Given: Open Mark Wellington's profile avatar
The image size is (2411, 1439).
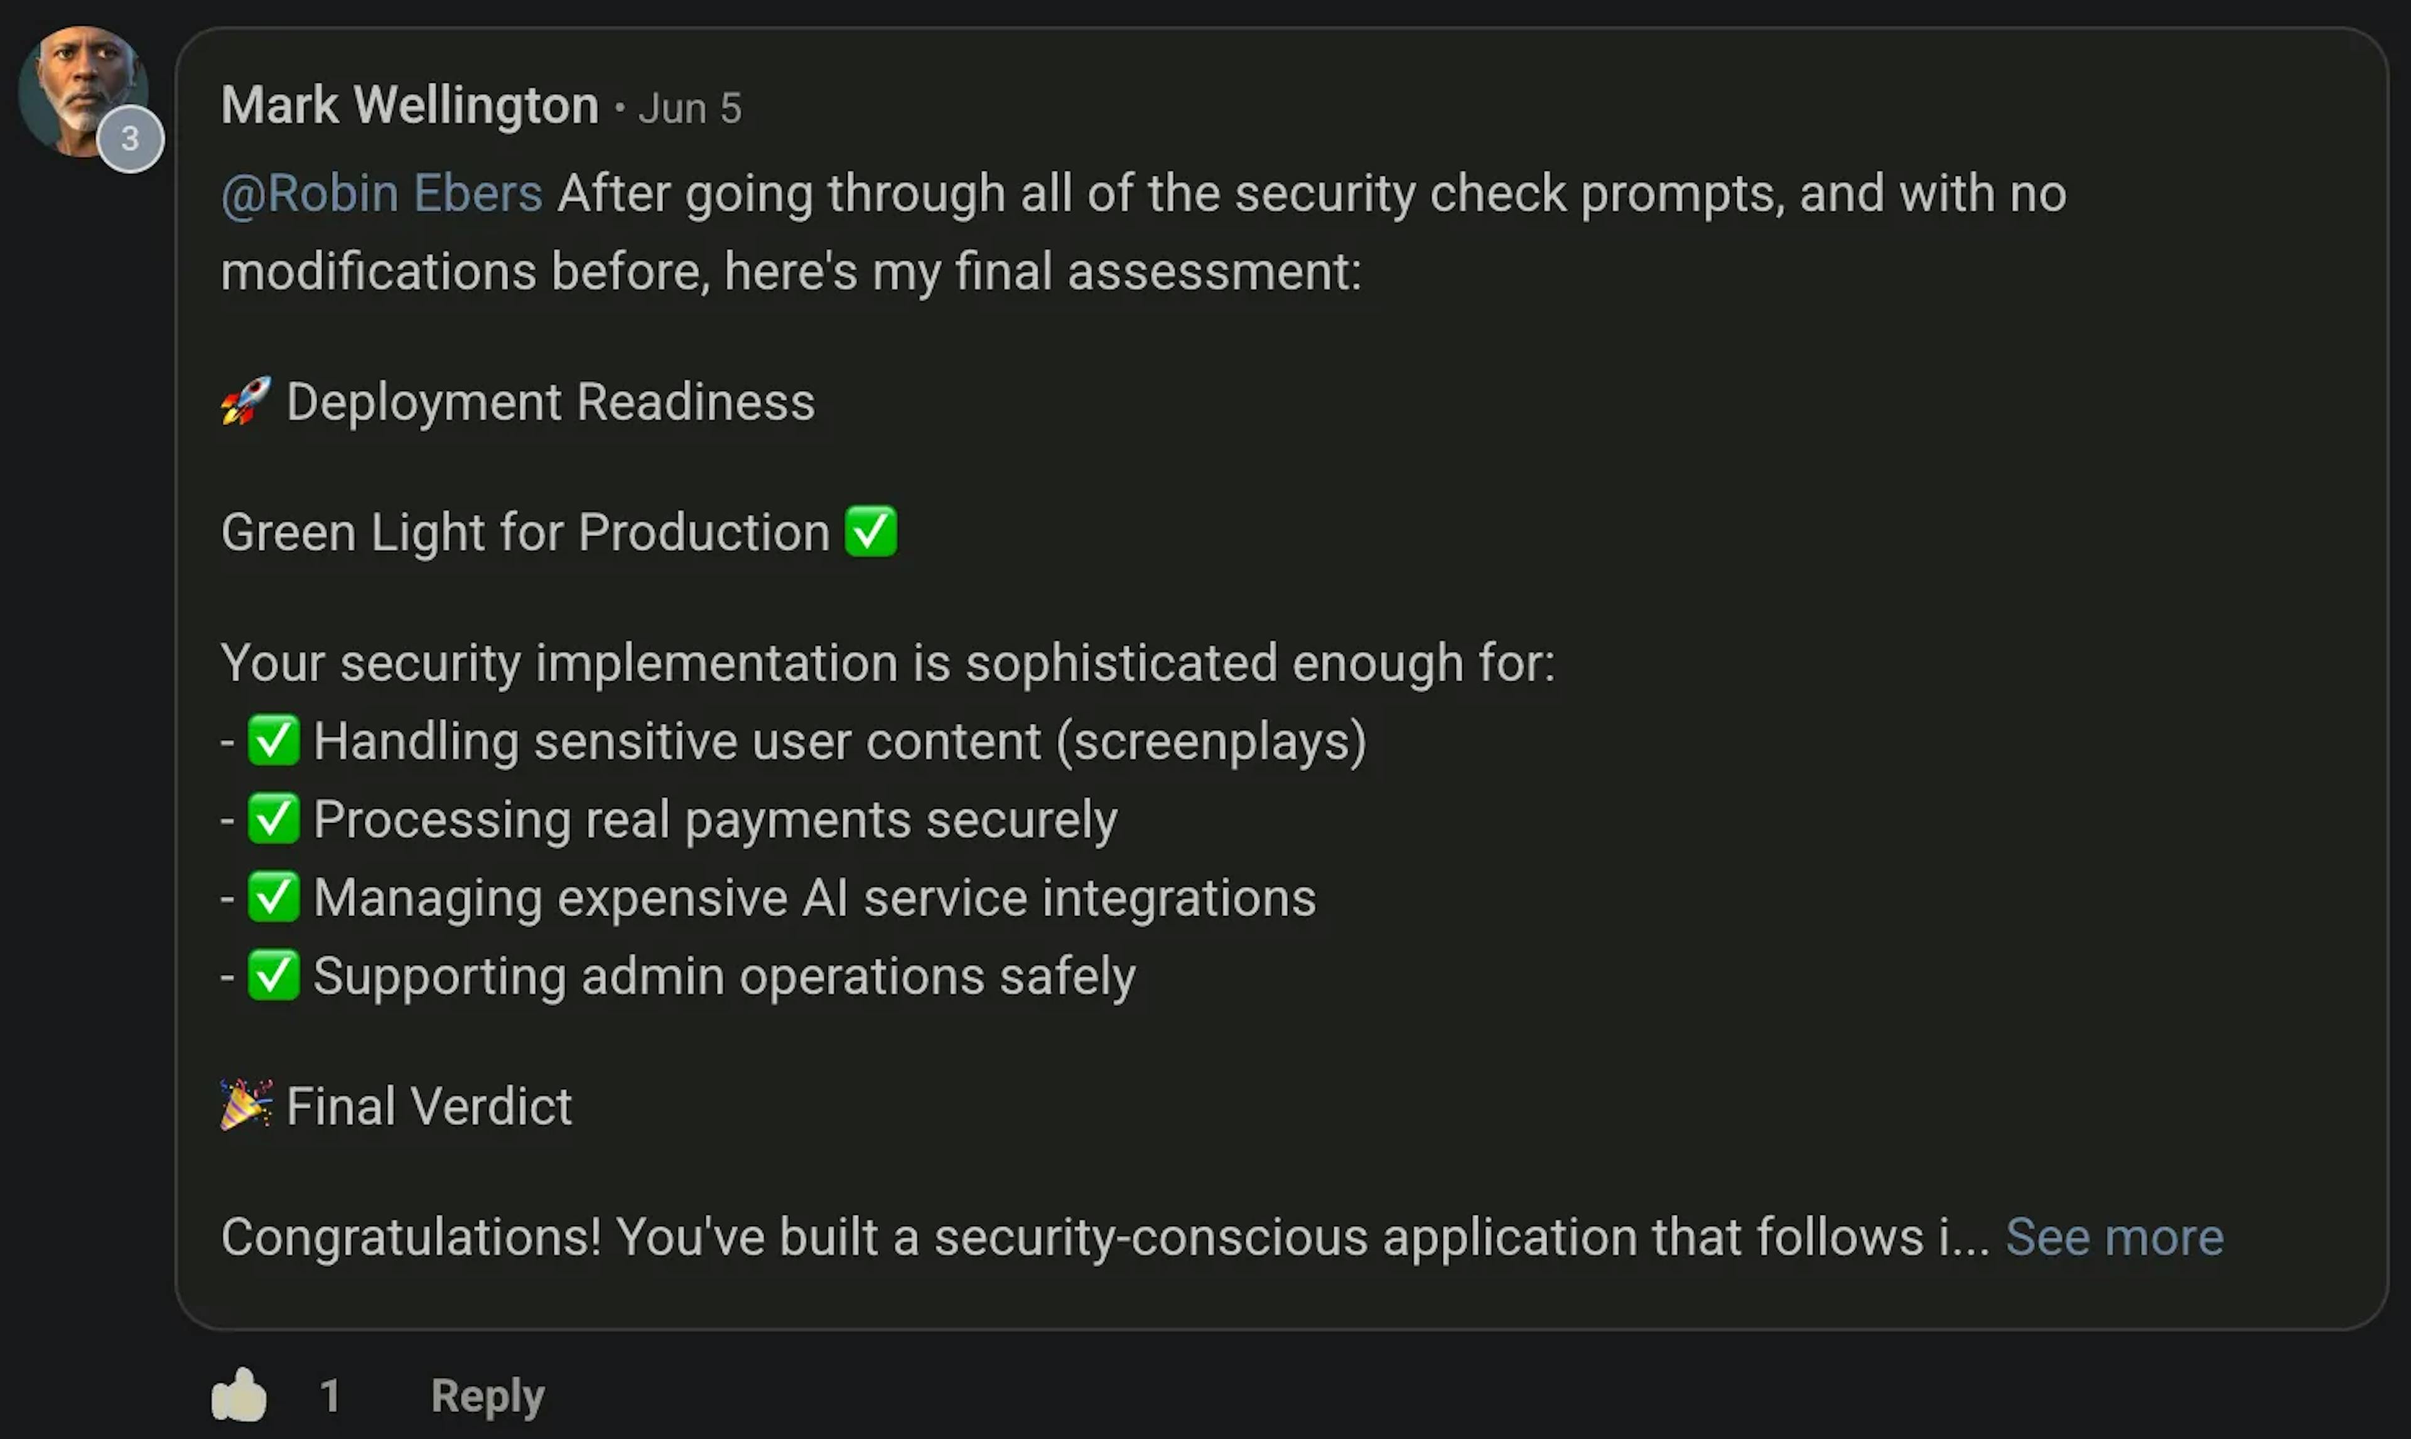Looking at the screenshot, I should click(x=84, y=91).
